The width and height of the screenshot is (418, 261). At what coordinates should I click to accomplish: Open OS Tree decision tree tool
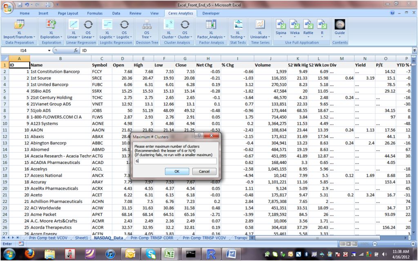[147, 29]
